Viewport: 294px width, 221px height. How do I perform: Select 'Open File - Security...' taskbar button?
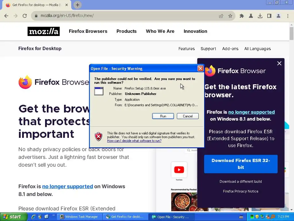click(172, 217)
